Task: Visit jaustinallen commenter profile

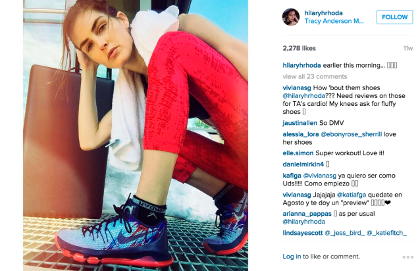Action: coord(300,123)
